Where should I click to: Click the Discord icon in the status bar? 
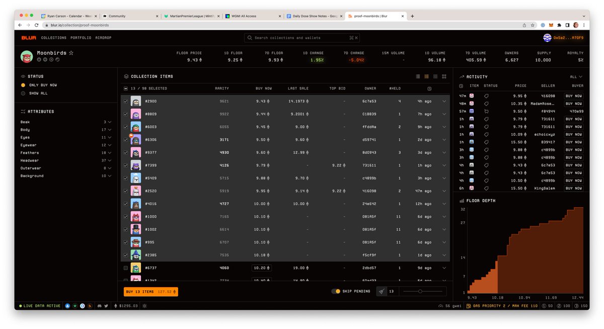pyautogui.click(x=100, y=306)
